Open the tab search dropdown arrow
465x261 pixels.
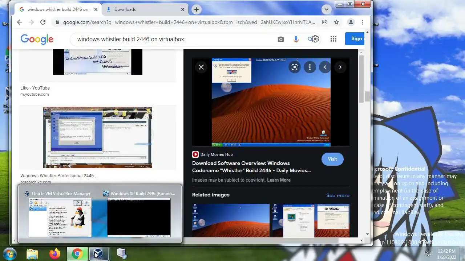(x=326, y=9)
